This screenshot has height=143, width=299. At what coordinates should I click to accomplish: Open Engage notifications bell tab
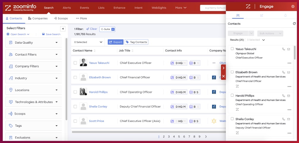(286, 15)
